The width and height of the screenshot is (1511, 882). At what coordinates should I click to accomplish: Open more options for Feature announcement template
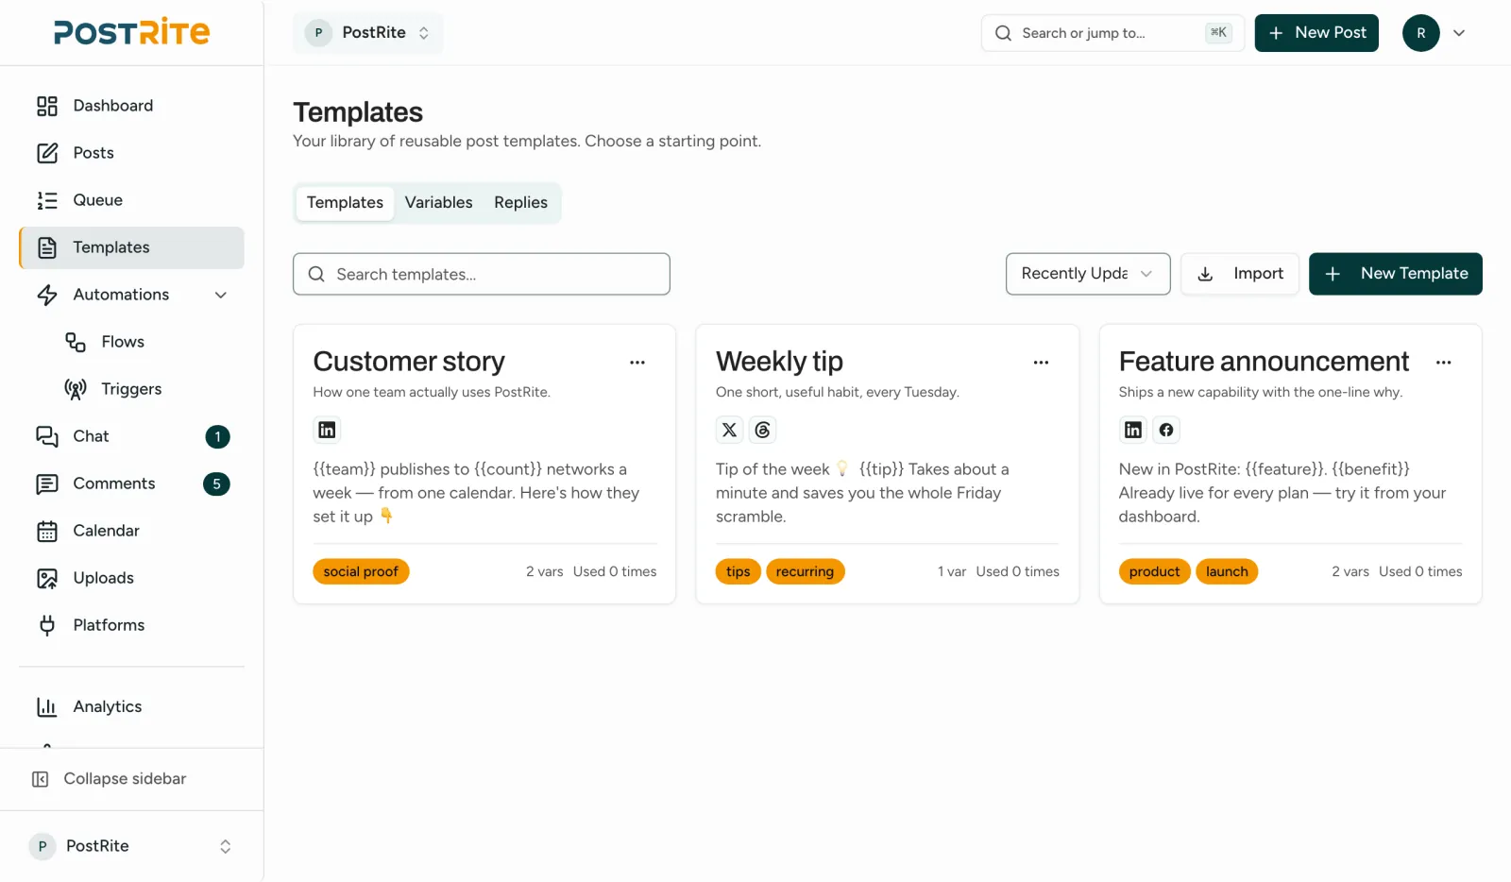click(1444, 363)
